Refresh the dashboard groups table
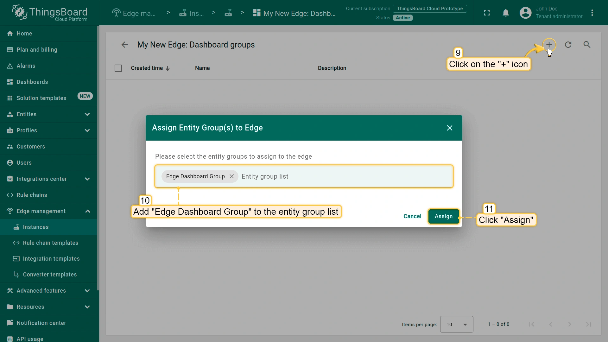608x342 pixels. pos(568,45)
